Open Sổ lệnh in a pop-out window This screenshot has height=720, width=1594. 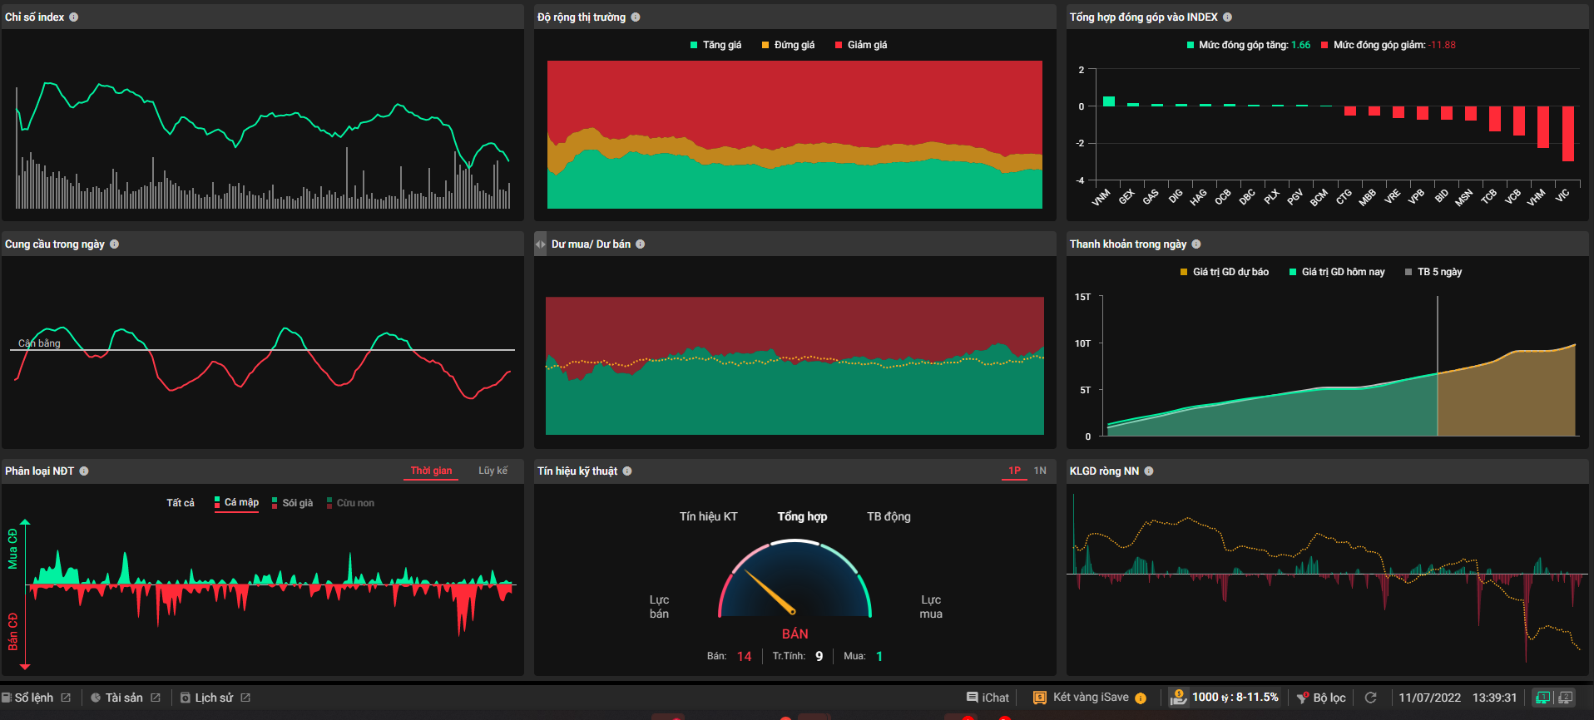point(66,698)
